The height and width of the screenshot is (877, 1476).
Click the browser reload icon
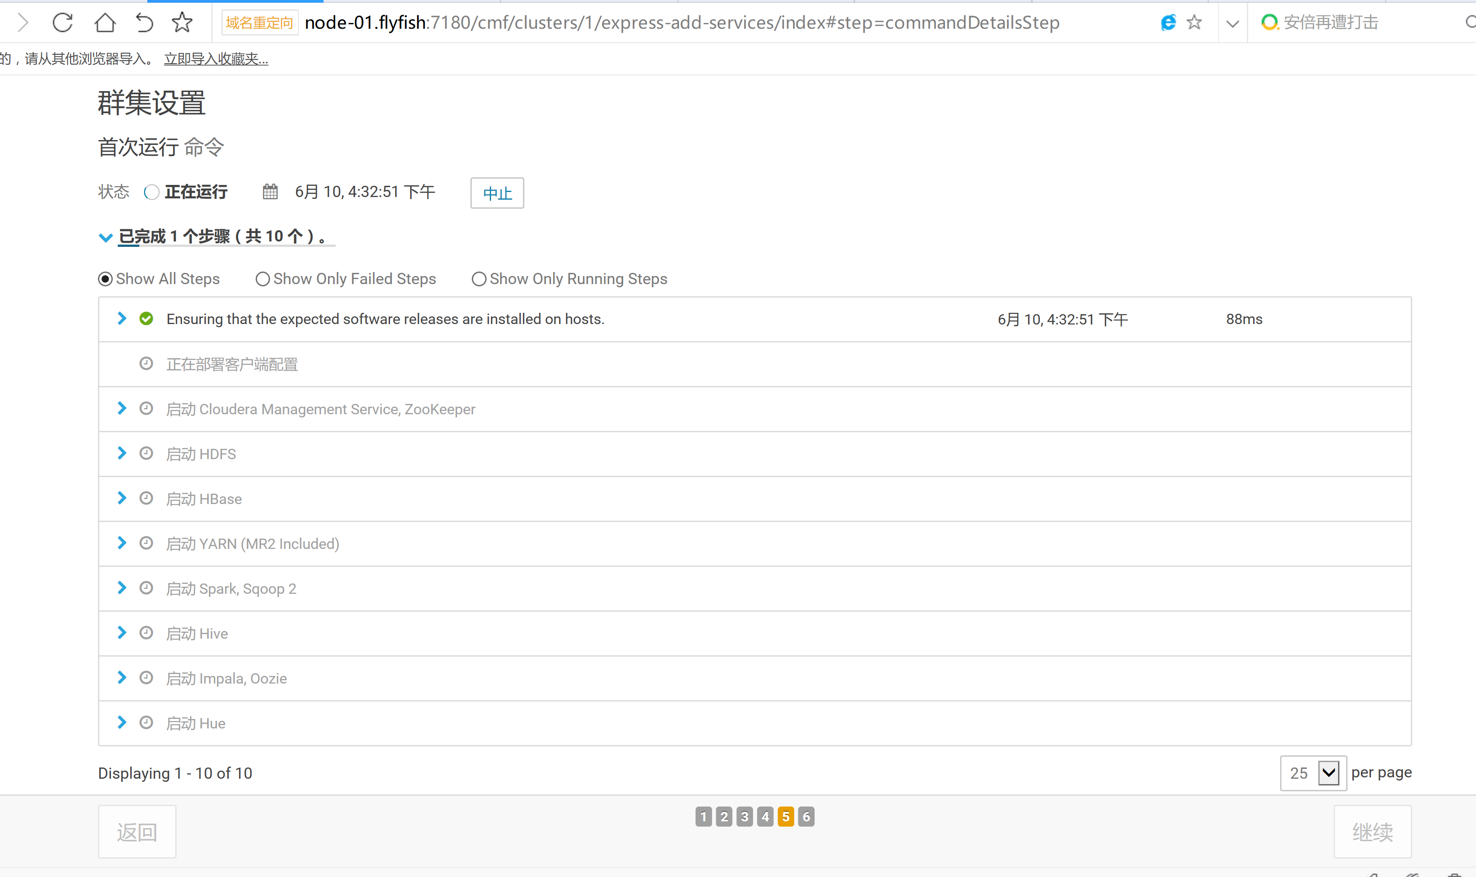tap(63, 22)
